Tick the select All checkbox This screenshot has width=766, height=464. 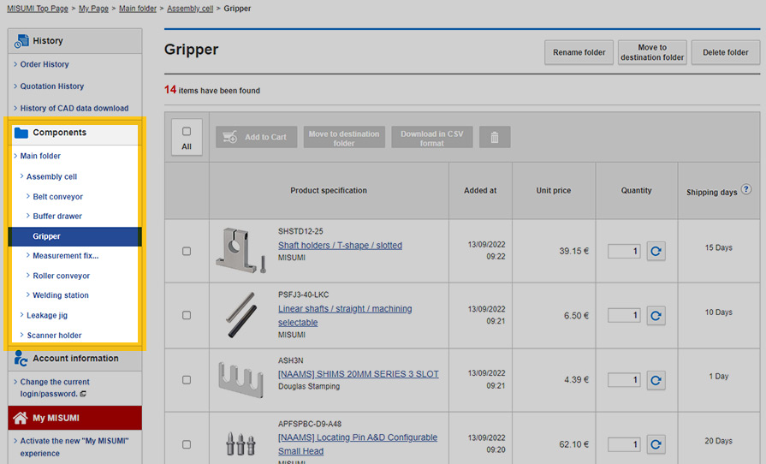(x=187, y=131)
